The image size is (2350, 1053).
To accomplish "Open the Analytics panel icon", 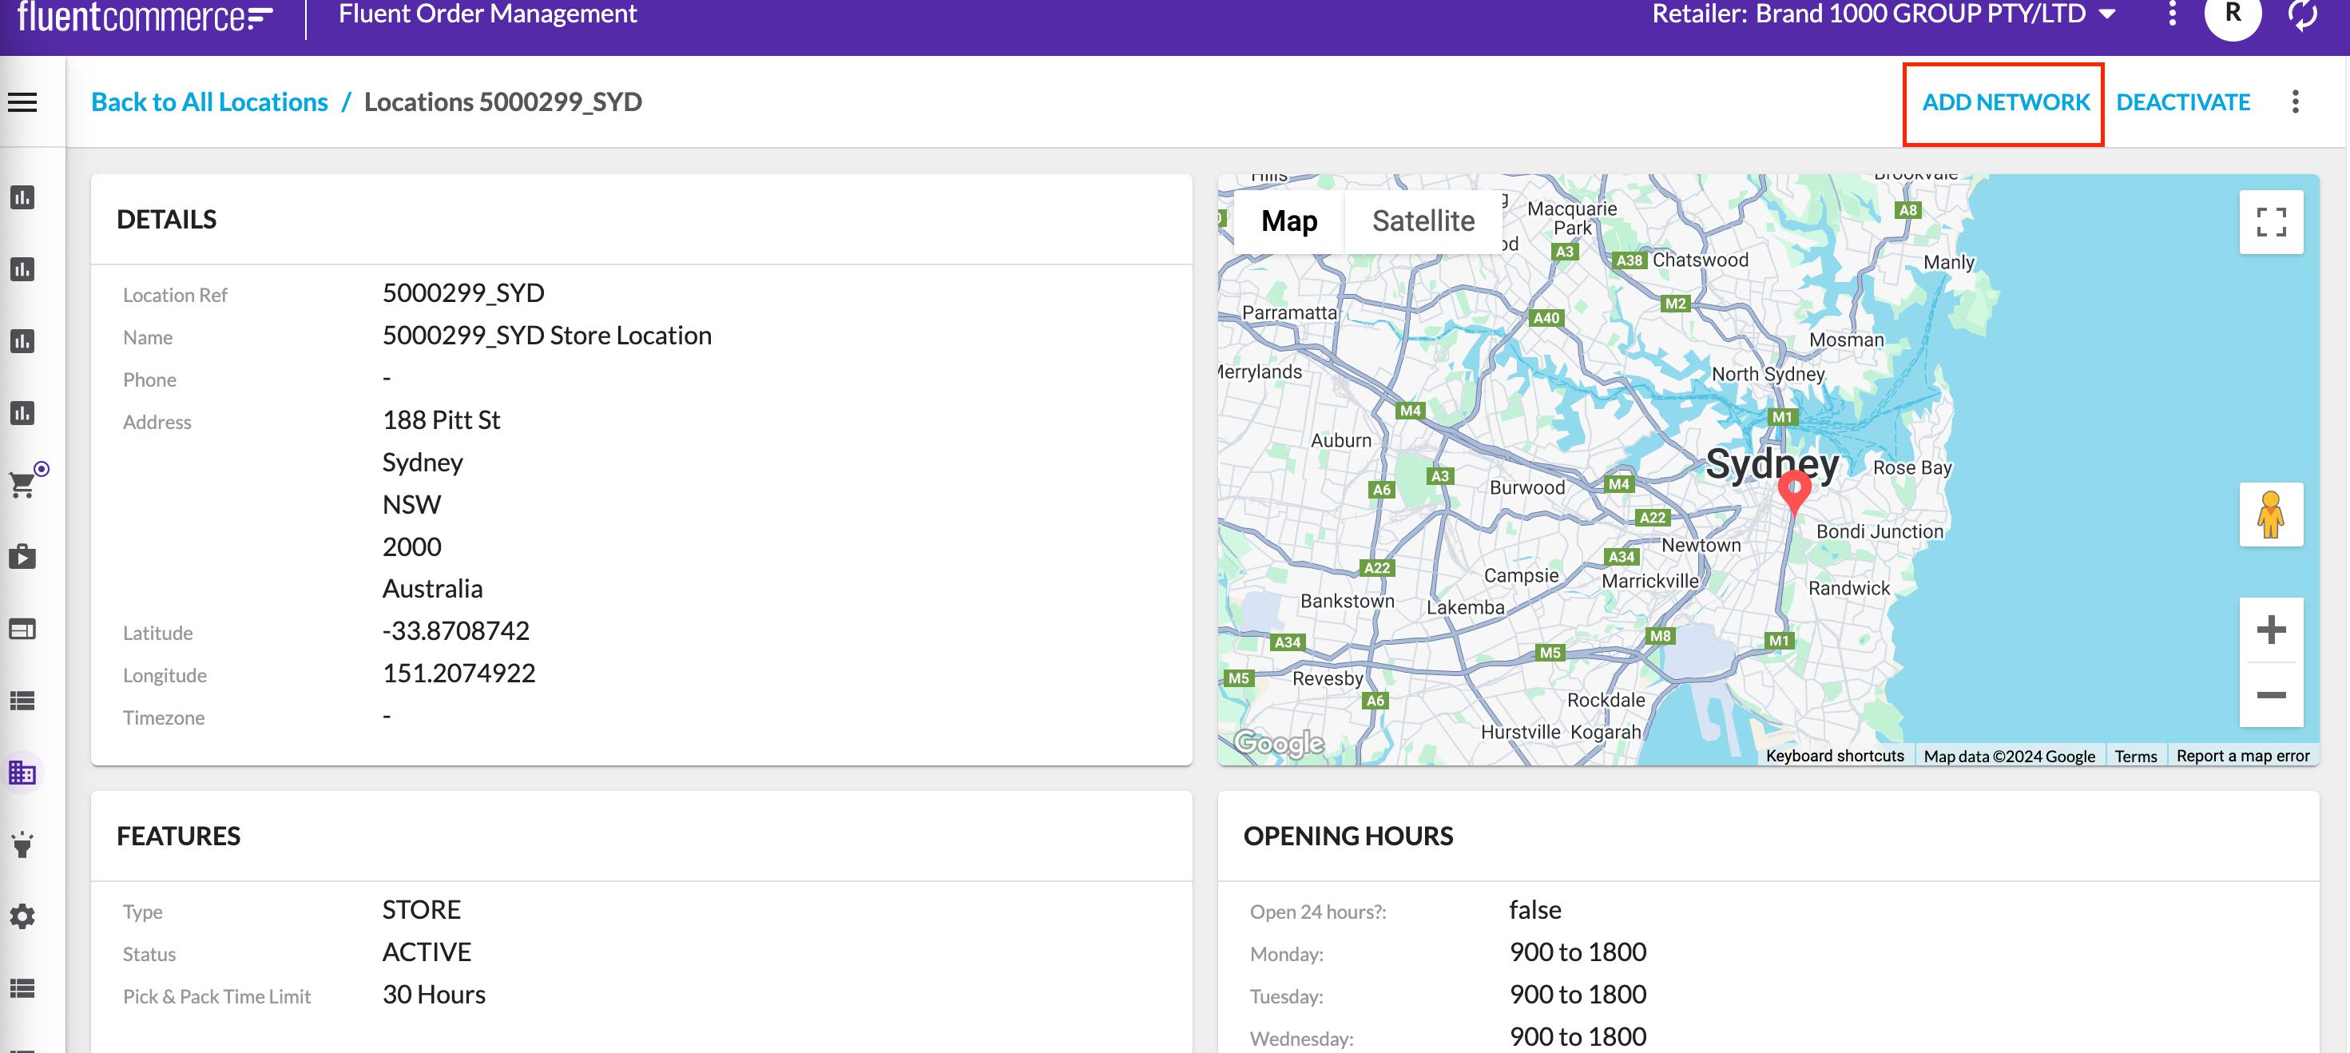I will 22,197.
